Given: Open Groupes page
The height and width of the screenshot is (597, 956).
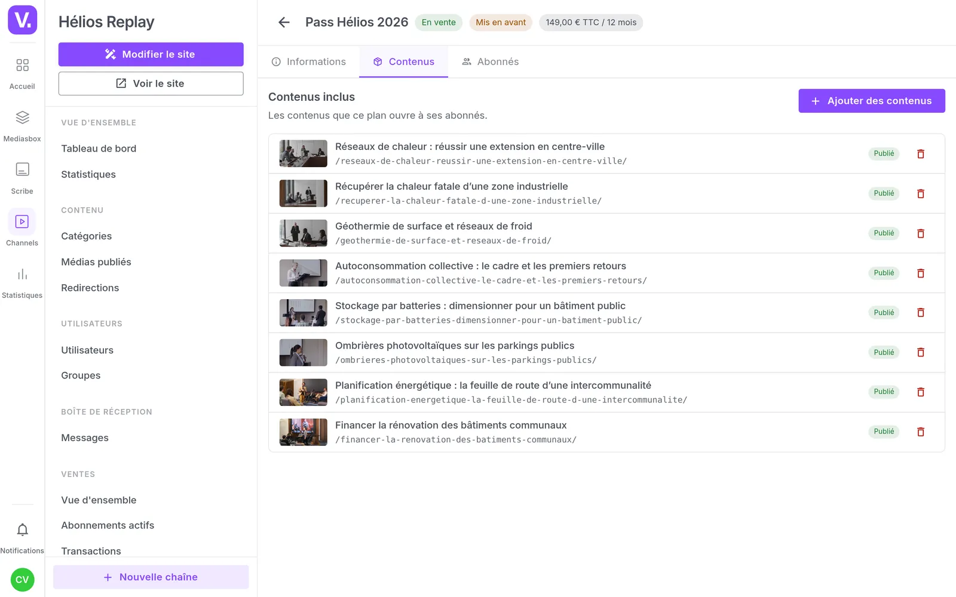Looking at the screenshot, I should (81, 376).
